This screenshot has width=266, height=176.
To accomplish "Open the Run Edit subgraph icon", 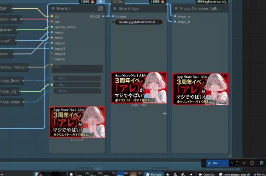I will point(100,9).
